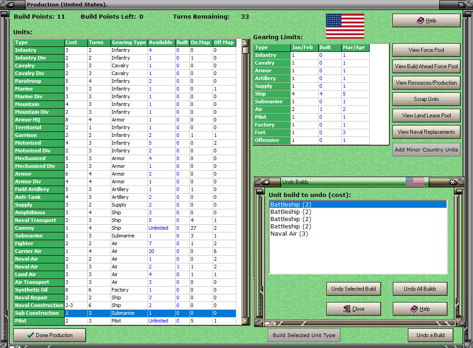Image resolution: width=473 pixels, height=348 pixels.
Task: Click the Scrap Units button
Action: [x=426, y=99]
